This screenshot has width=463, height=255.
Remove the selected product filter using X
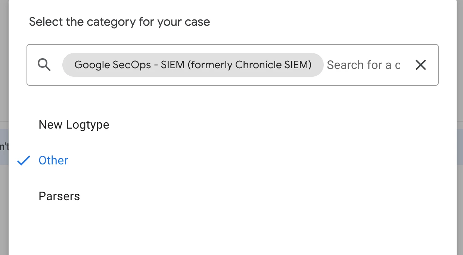click(x=421, y=65)
